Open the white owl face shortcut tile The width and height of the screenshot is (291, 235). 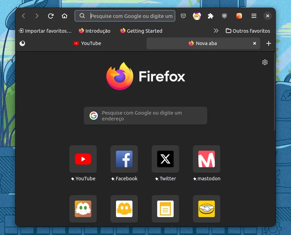tap(83, 209)
